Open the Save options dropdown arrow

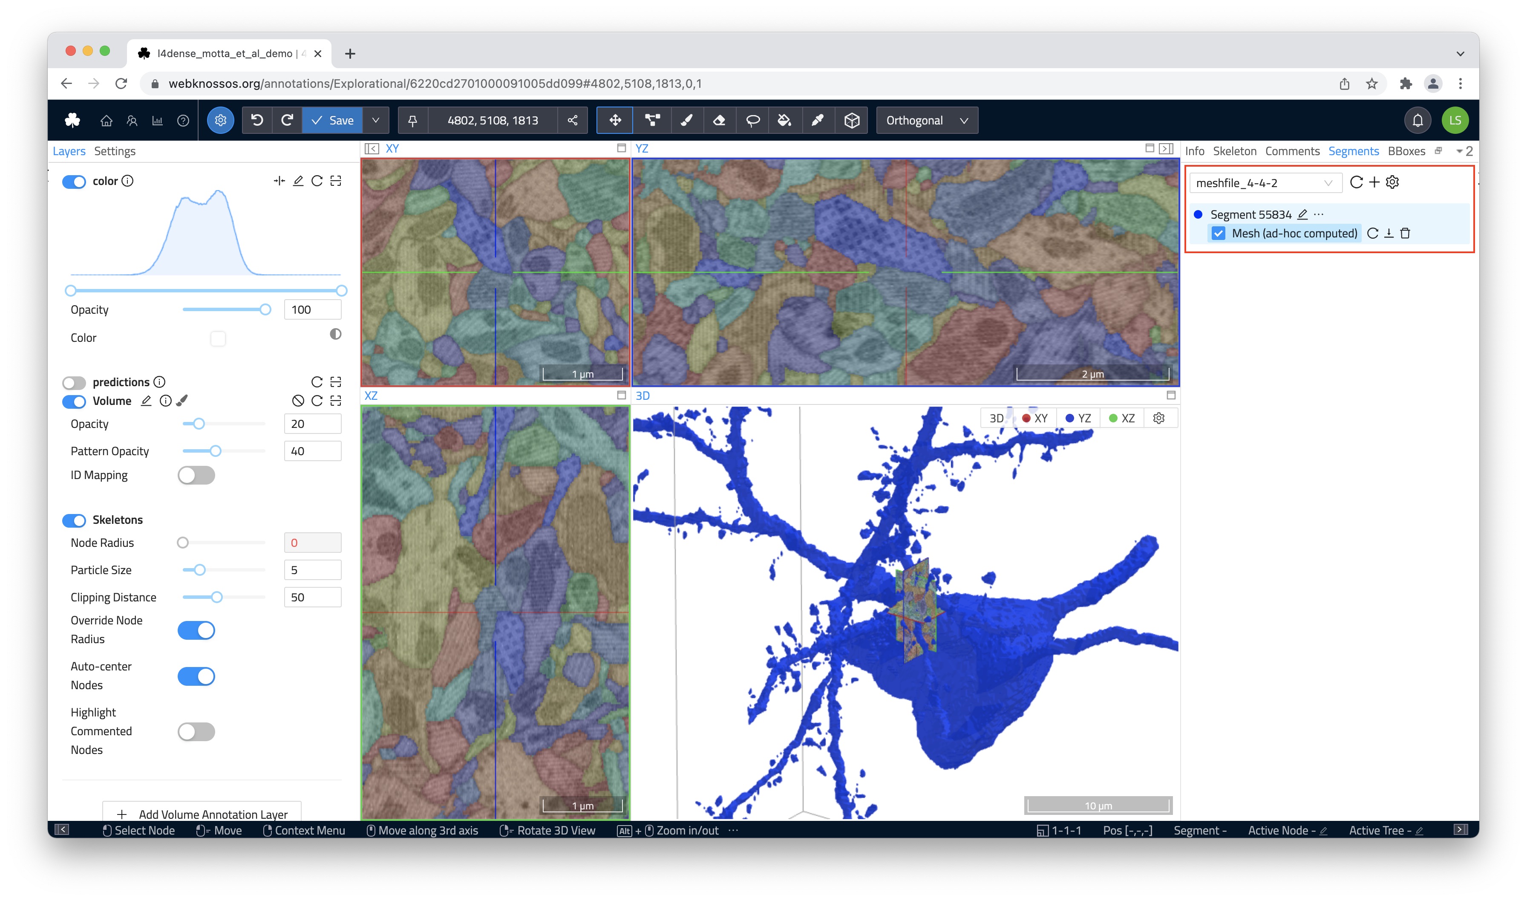point(376,120)
